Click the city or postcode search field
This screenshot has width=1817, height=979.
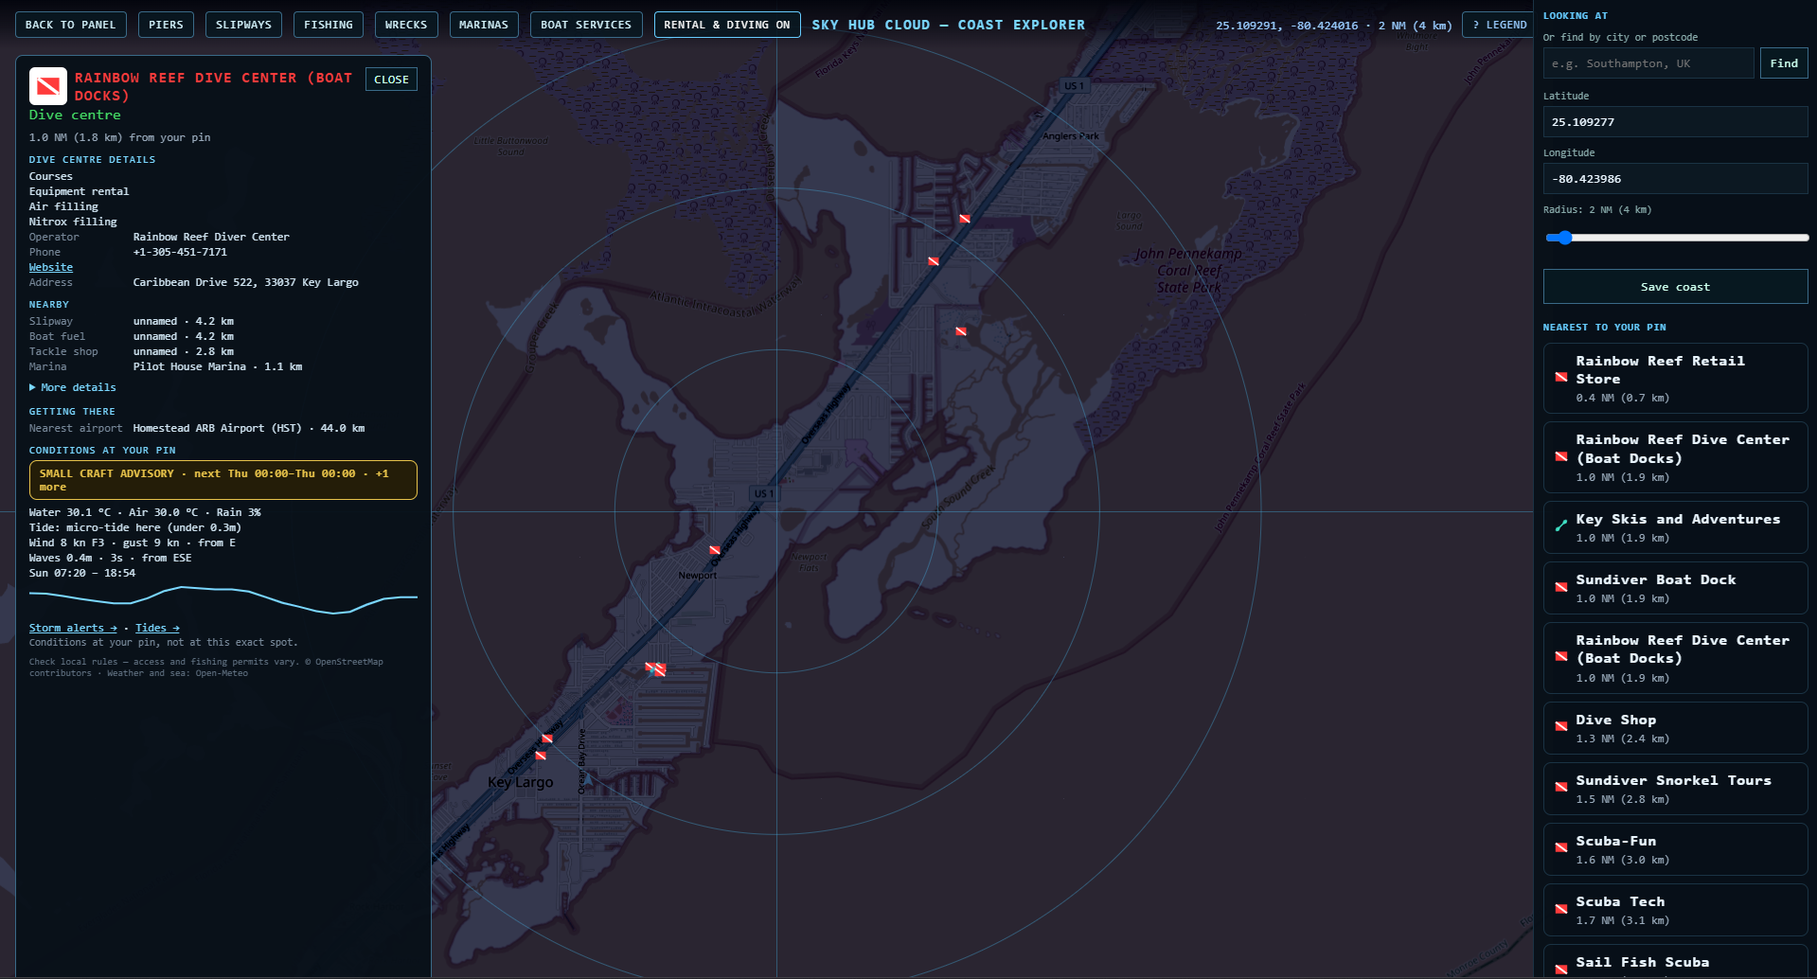pos(1648,63)
